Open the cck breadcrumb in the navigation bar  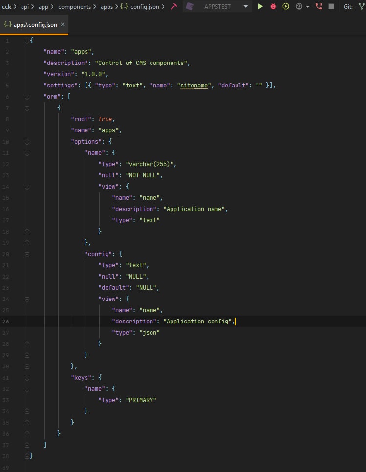pos(6,7)
